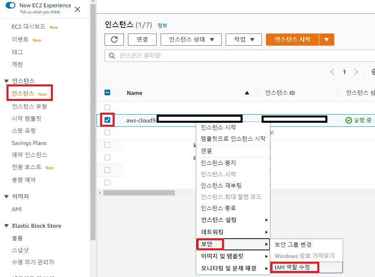Image resolution: width=375 pixels, height=277 pixels.
Task: Open 시작 템플릿 in sidebar
Action: point(27,118)
